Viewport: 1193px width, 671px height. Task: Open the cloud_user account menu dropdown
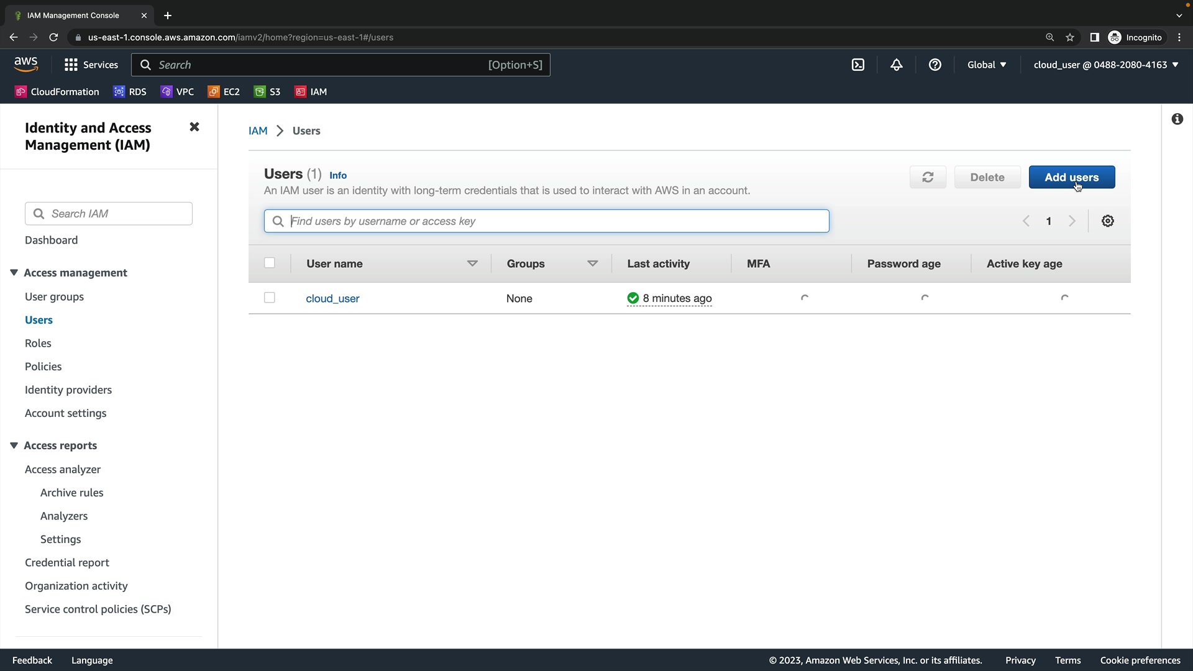[1105, 65]
